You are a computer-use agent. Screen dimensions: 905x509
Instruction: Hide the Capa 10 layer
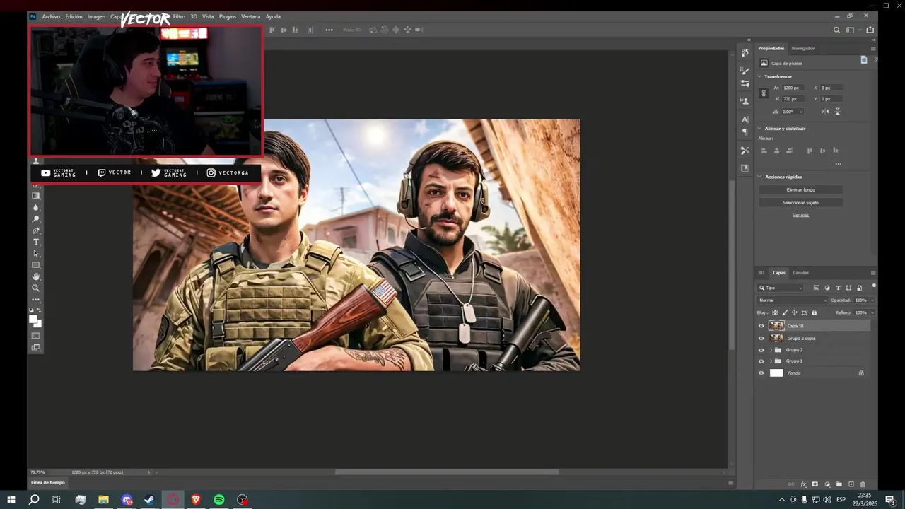[x=761, y=326]
